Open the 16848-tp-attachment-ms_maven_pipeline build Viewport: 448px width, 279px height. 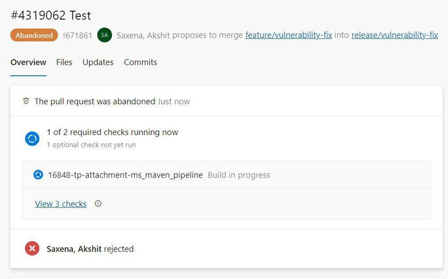click(x=125, y=175)
